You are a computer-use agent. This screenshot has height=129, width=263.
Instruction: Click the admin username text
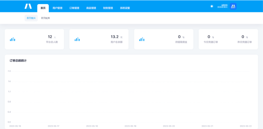[224, 5]
